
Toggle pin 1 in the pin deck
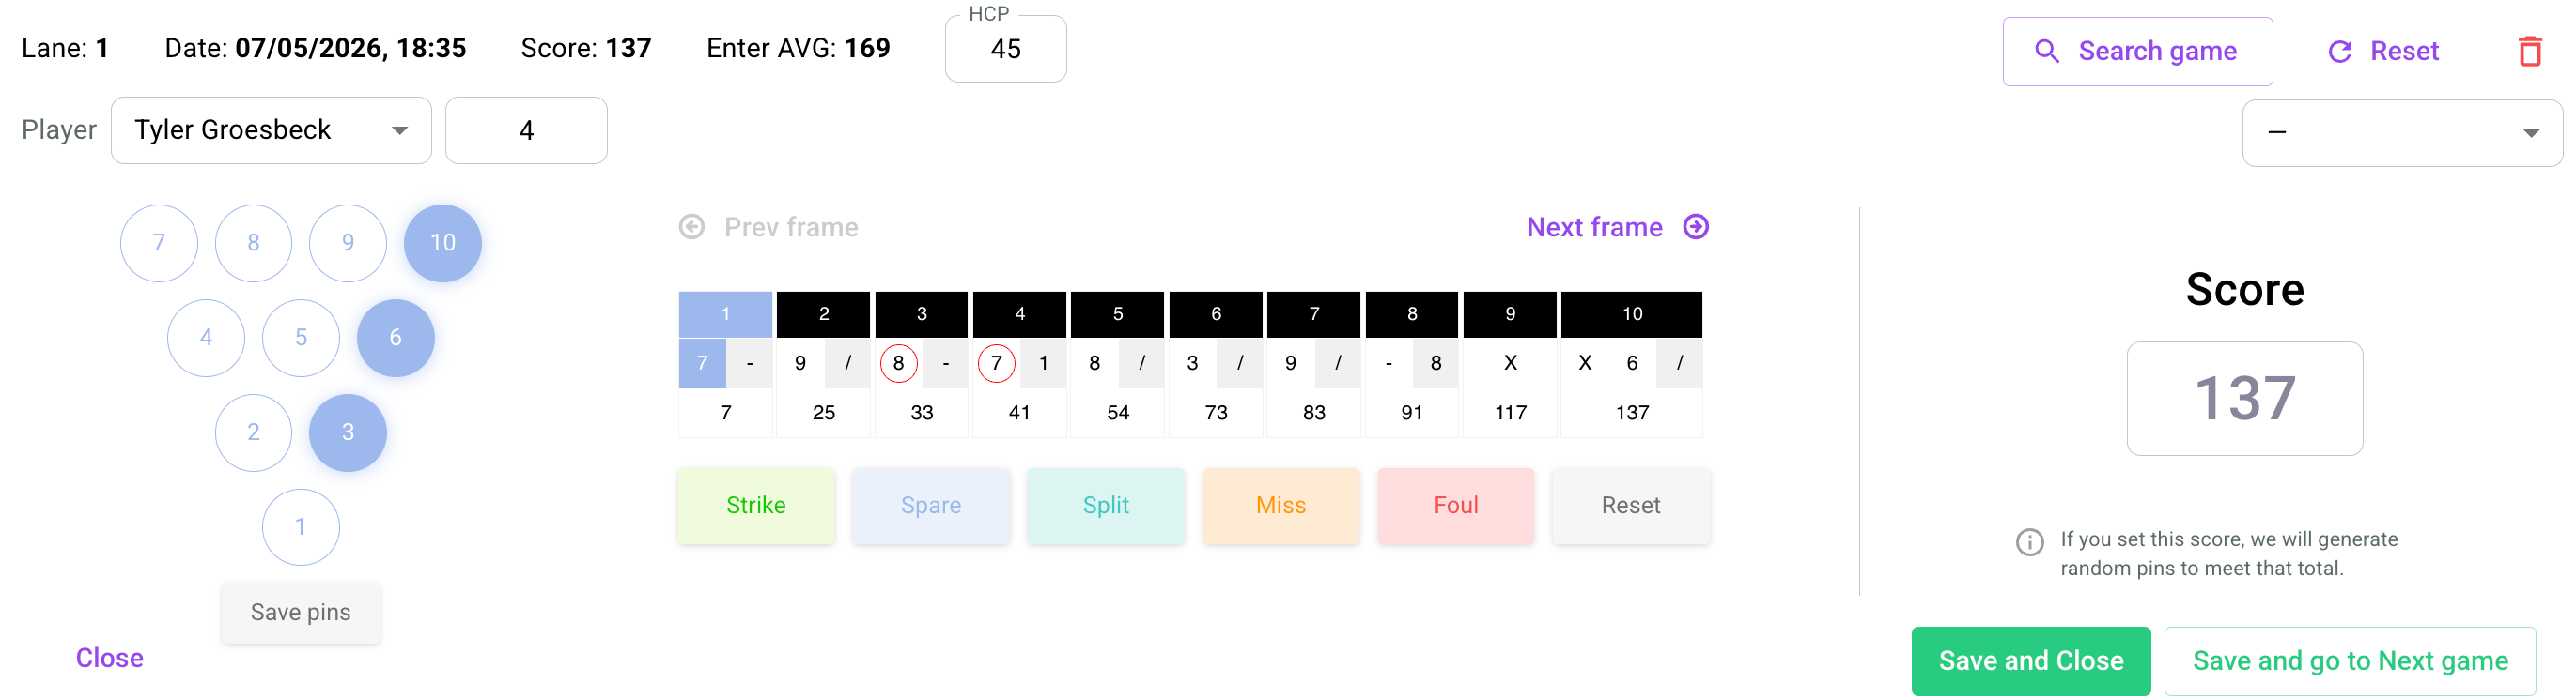click(x=301, y=527)
